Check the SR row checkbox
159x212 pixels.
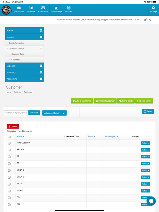pos(9,157)
